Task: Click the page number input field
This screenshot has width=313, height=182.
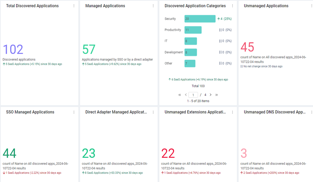Action: coord(193,95)
